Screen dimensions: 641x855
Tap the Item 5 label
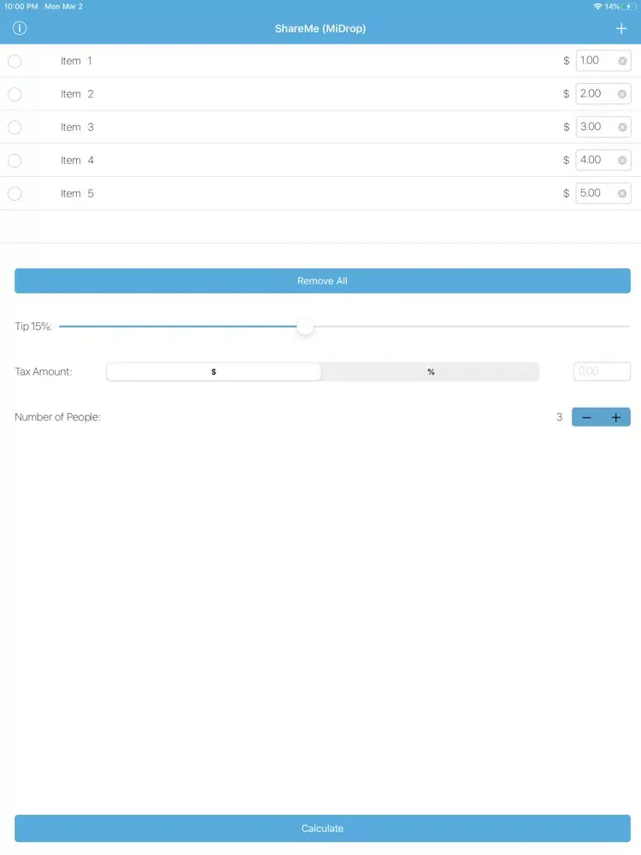tap(77, 193)
